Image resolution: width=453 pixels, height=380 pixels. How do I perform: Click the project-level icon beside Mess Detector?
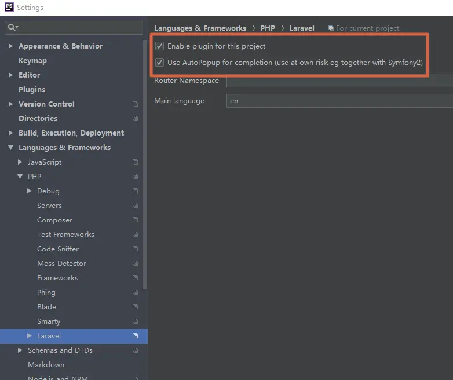(x=135, y=263)
